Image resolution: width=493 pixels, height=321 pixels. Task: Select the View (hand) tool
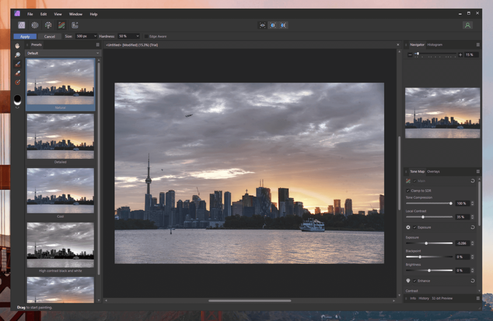pos(17,46)
